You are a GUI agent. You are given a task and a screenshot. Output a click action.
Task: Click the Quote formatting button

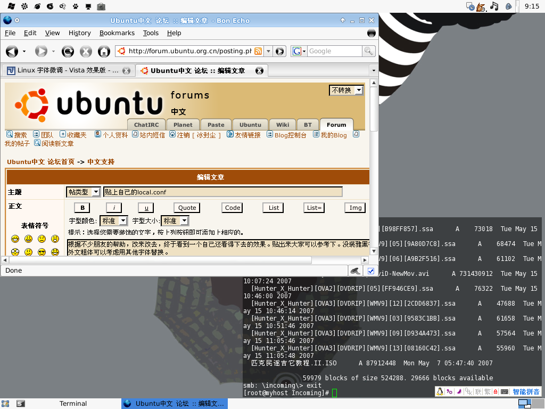coord(187,208)
